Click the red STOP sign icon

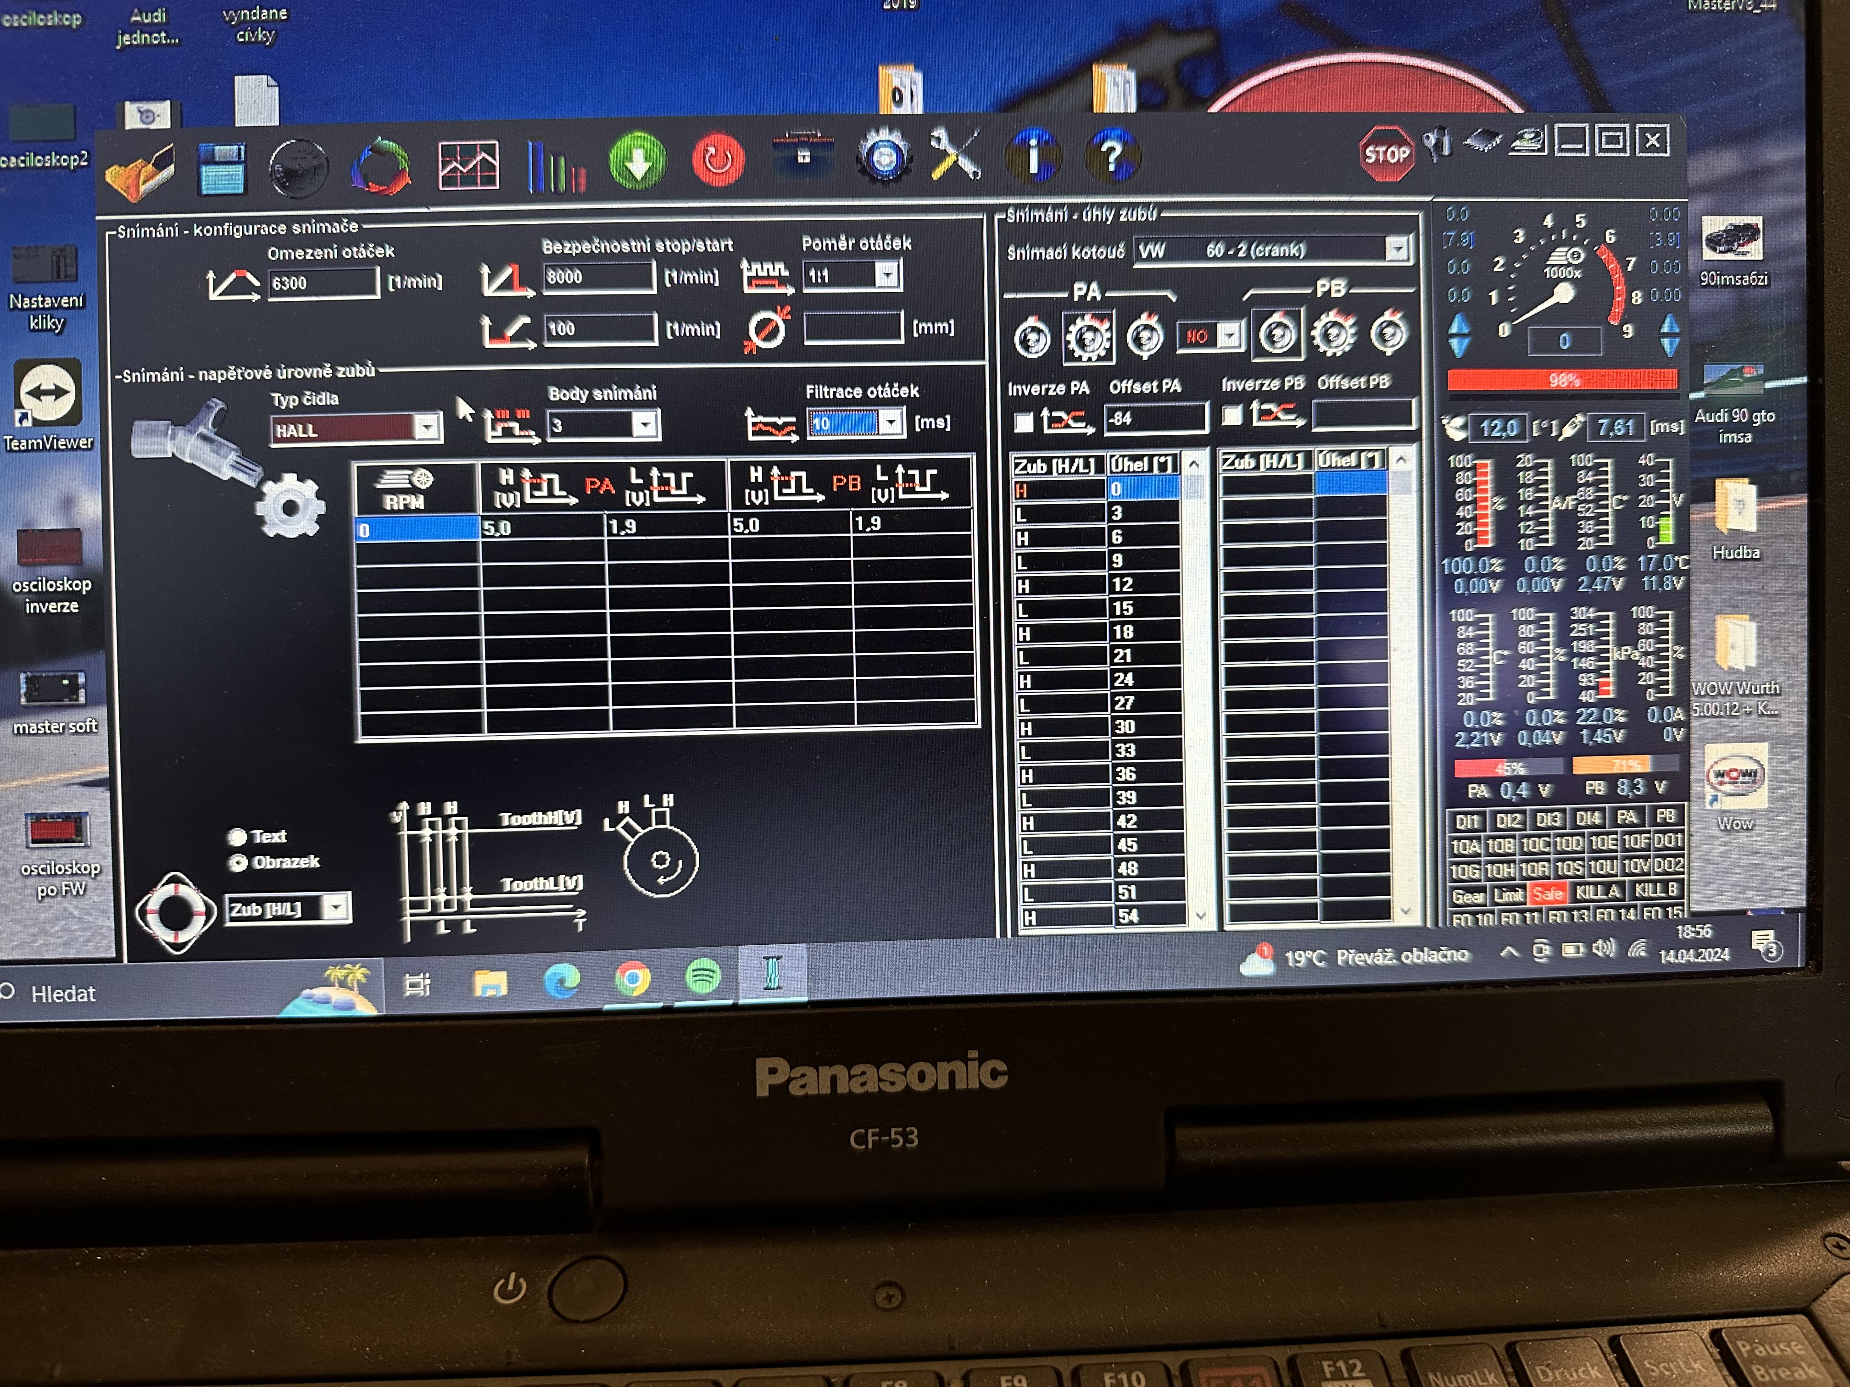pyautogui.click(x=1386, y=154)
